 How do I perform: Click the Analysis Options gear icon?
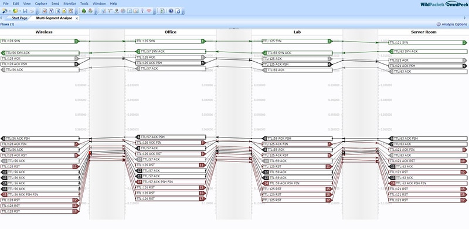pyautogui.click(x=439, y=24)
